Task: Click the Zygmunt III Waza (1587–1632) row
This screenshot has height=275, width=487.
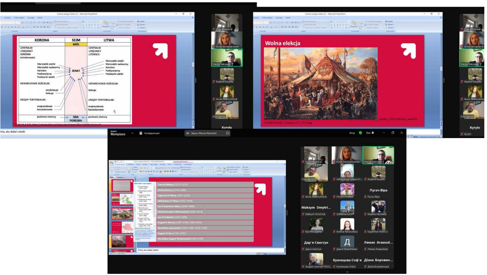Action: tap(205, 196)
